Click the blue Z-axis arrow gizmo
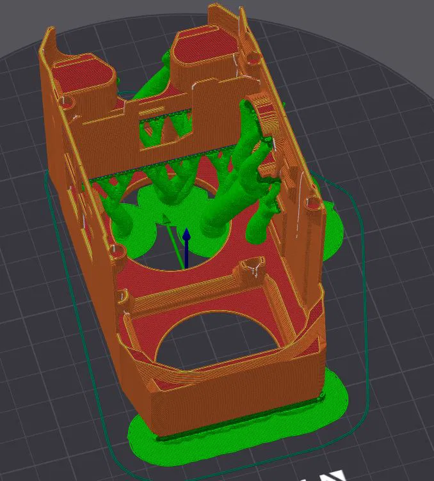Image resolution: width=434 pixels, height=481 pixels. pos(186,248)
